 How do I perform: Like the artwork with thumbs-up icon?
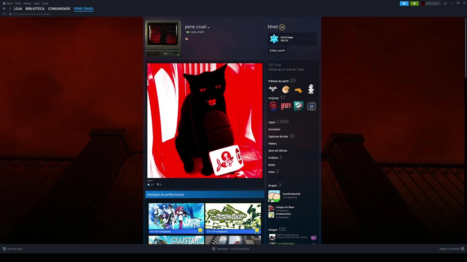click(x=149, y=184)
